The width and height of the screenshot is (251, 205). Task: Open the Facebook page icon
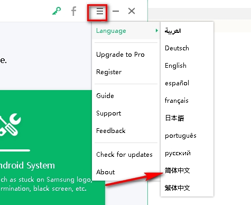[x=74, y=11]
